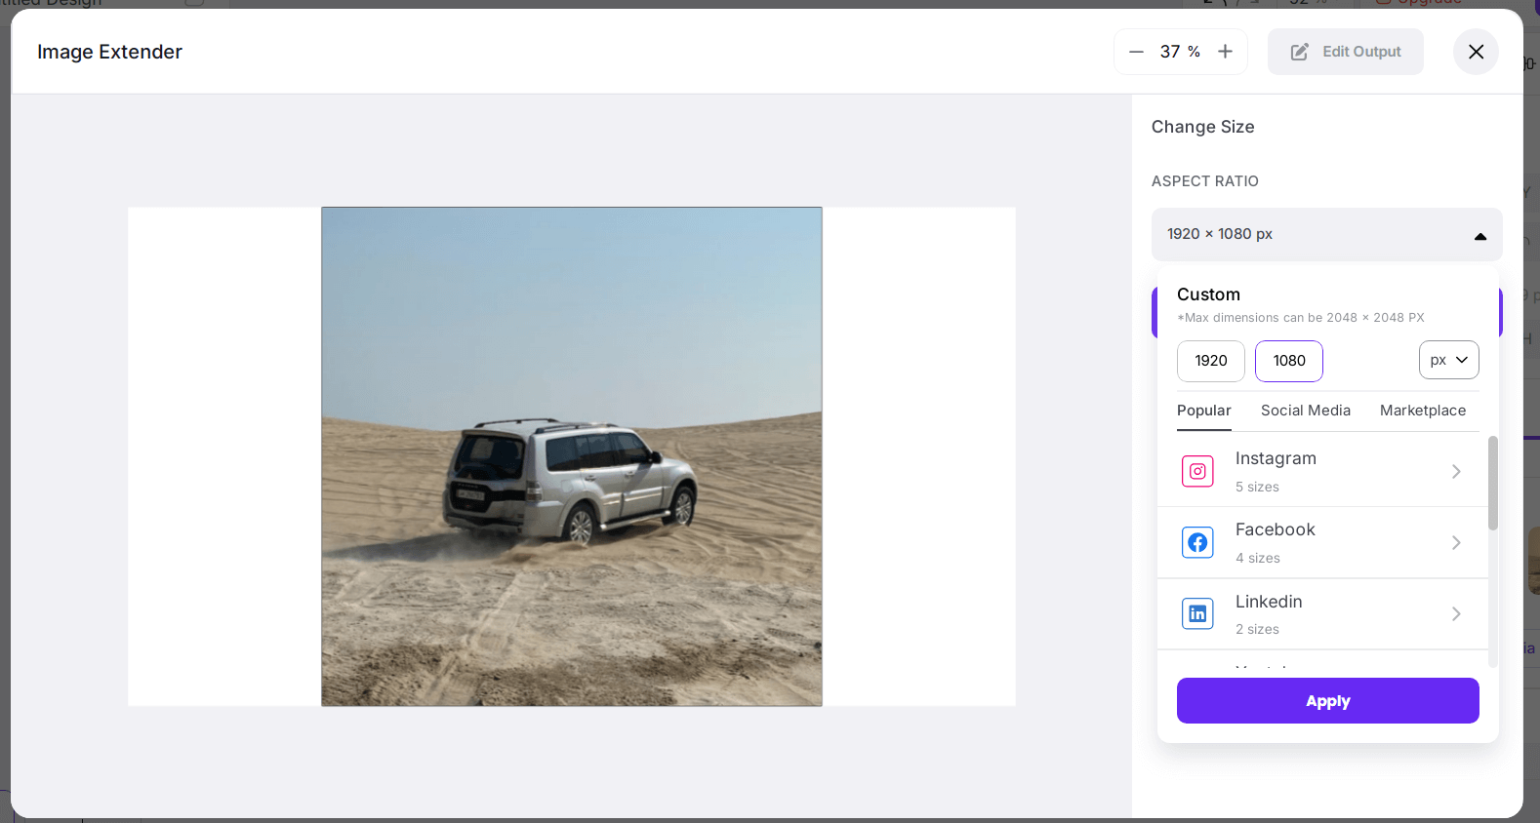The image size is (1540, 823).
Task: Expand Instagram sizes chevron
Action: pos(1456,472)
